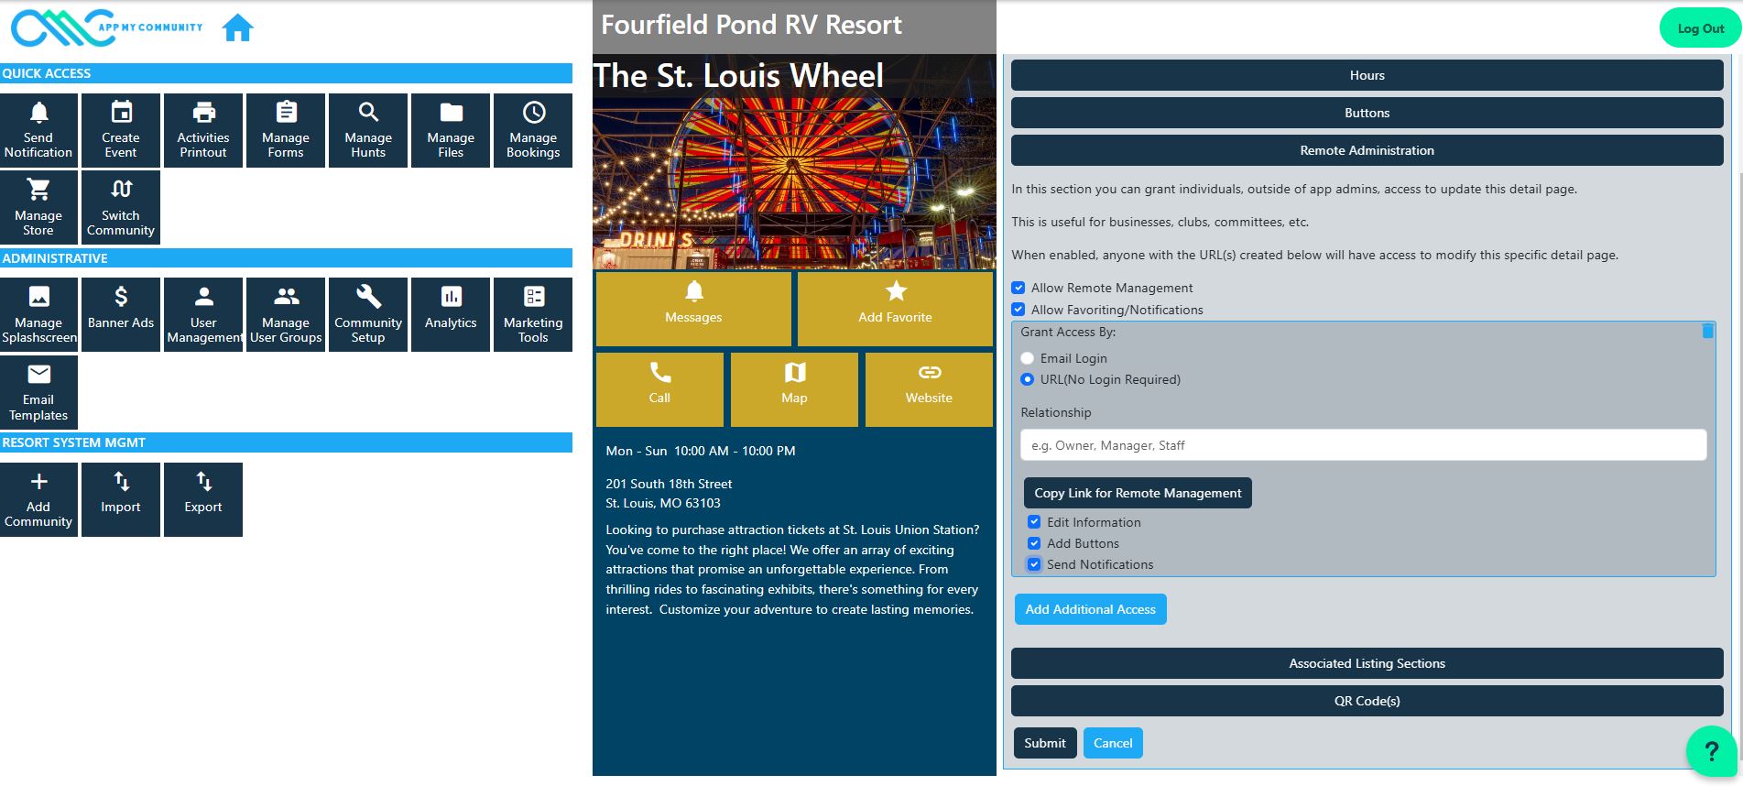Uncheck Allow Remote Management
Image resolution: width=1743 pixels, height=786 pixels.
[x=1019, y=288]
